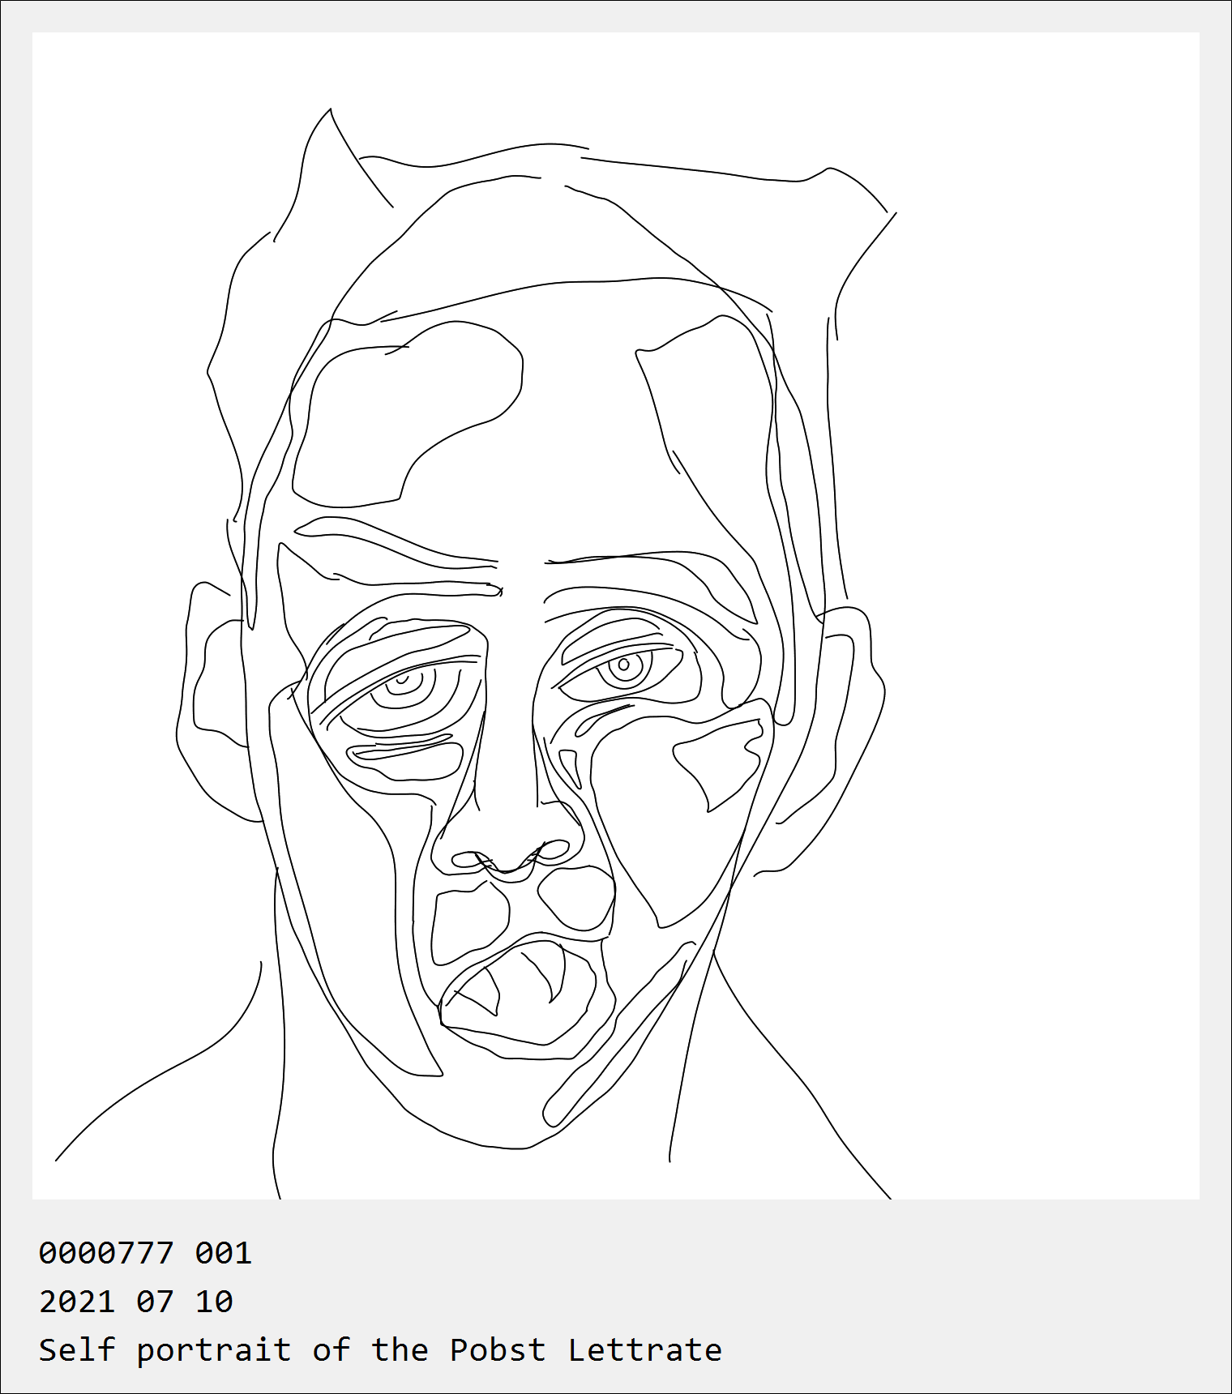This screenshot has width=1232, height=1394.
Task: Click the name 'Pobst' in the title
Action: click(498, 1350)
